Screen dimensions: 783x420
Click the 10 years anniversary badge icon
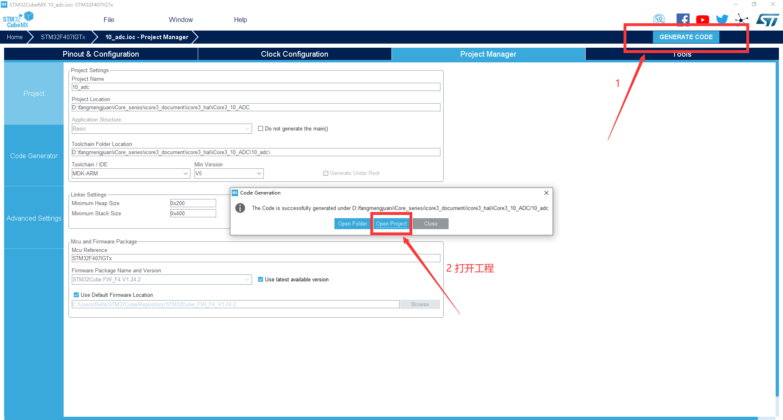(x=659, y=19)
